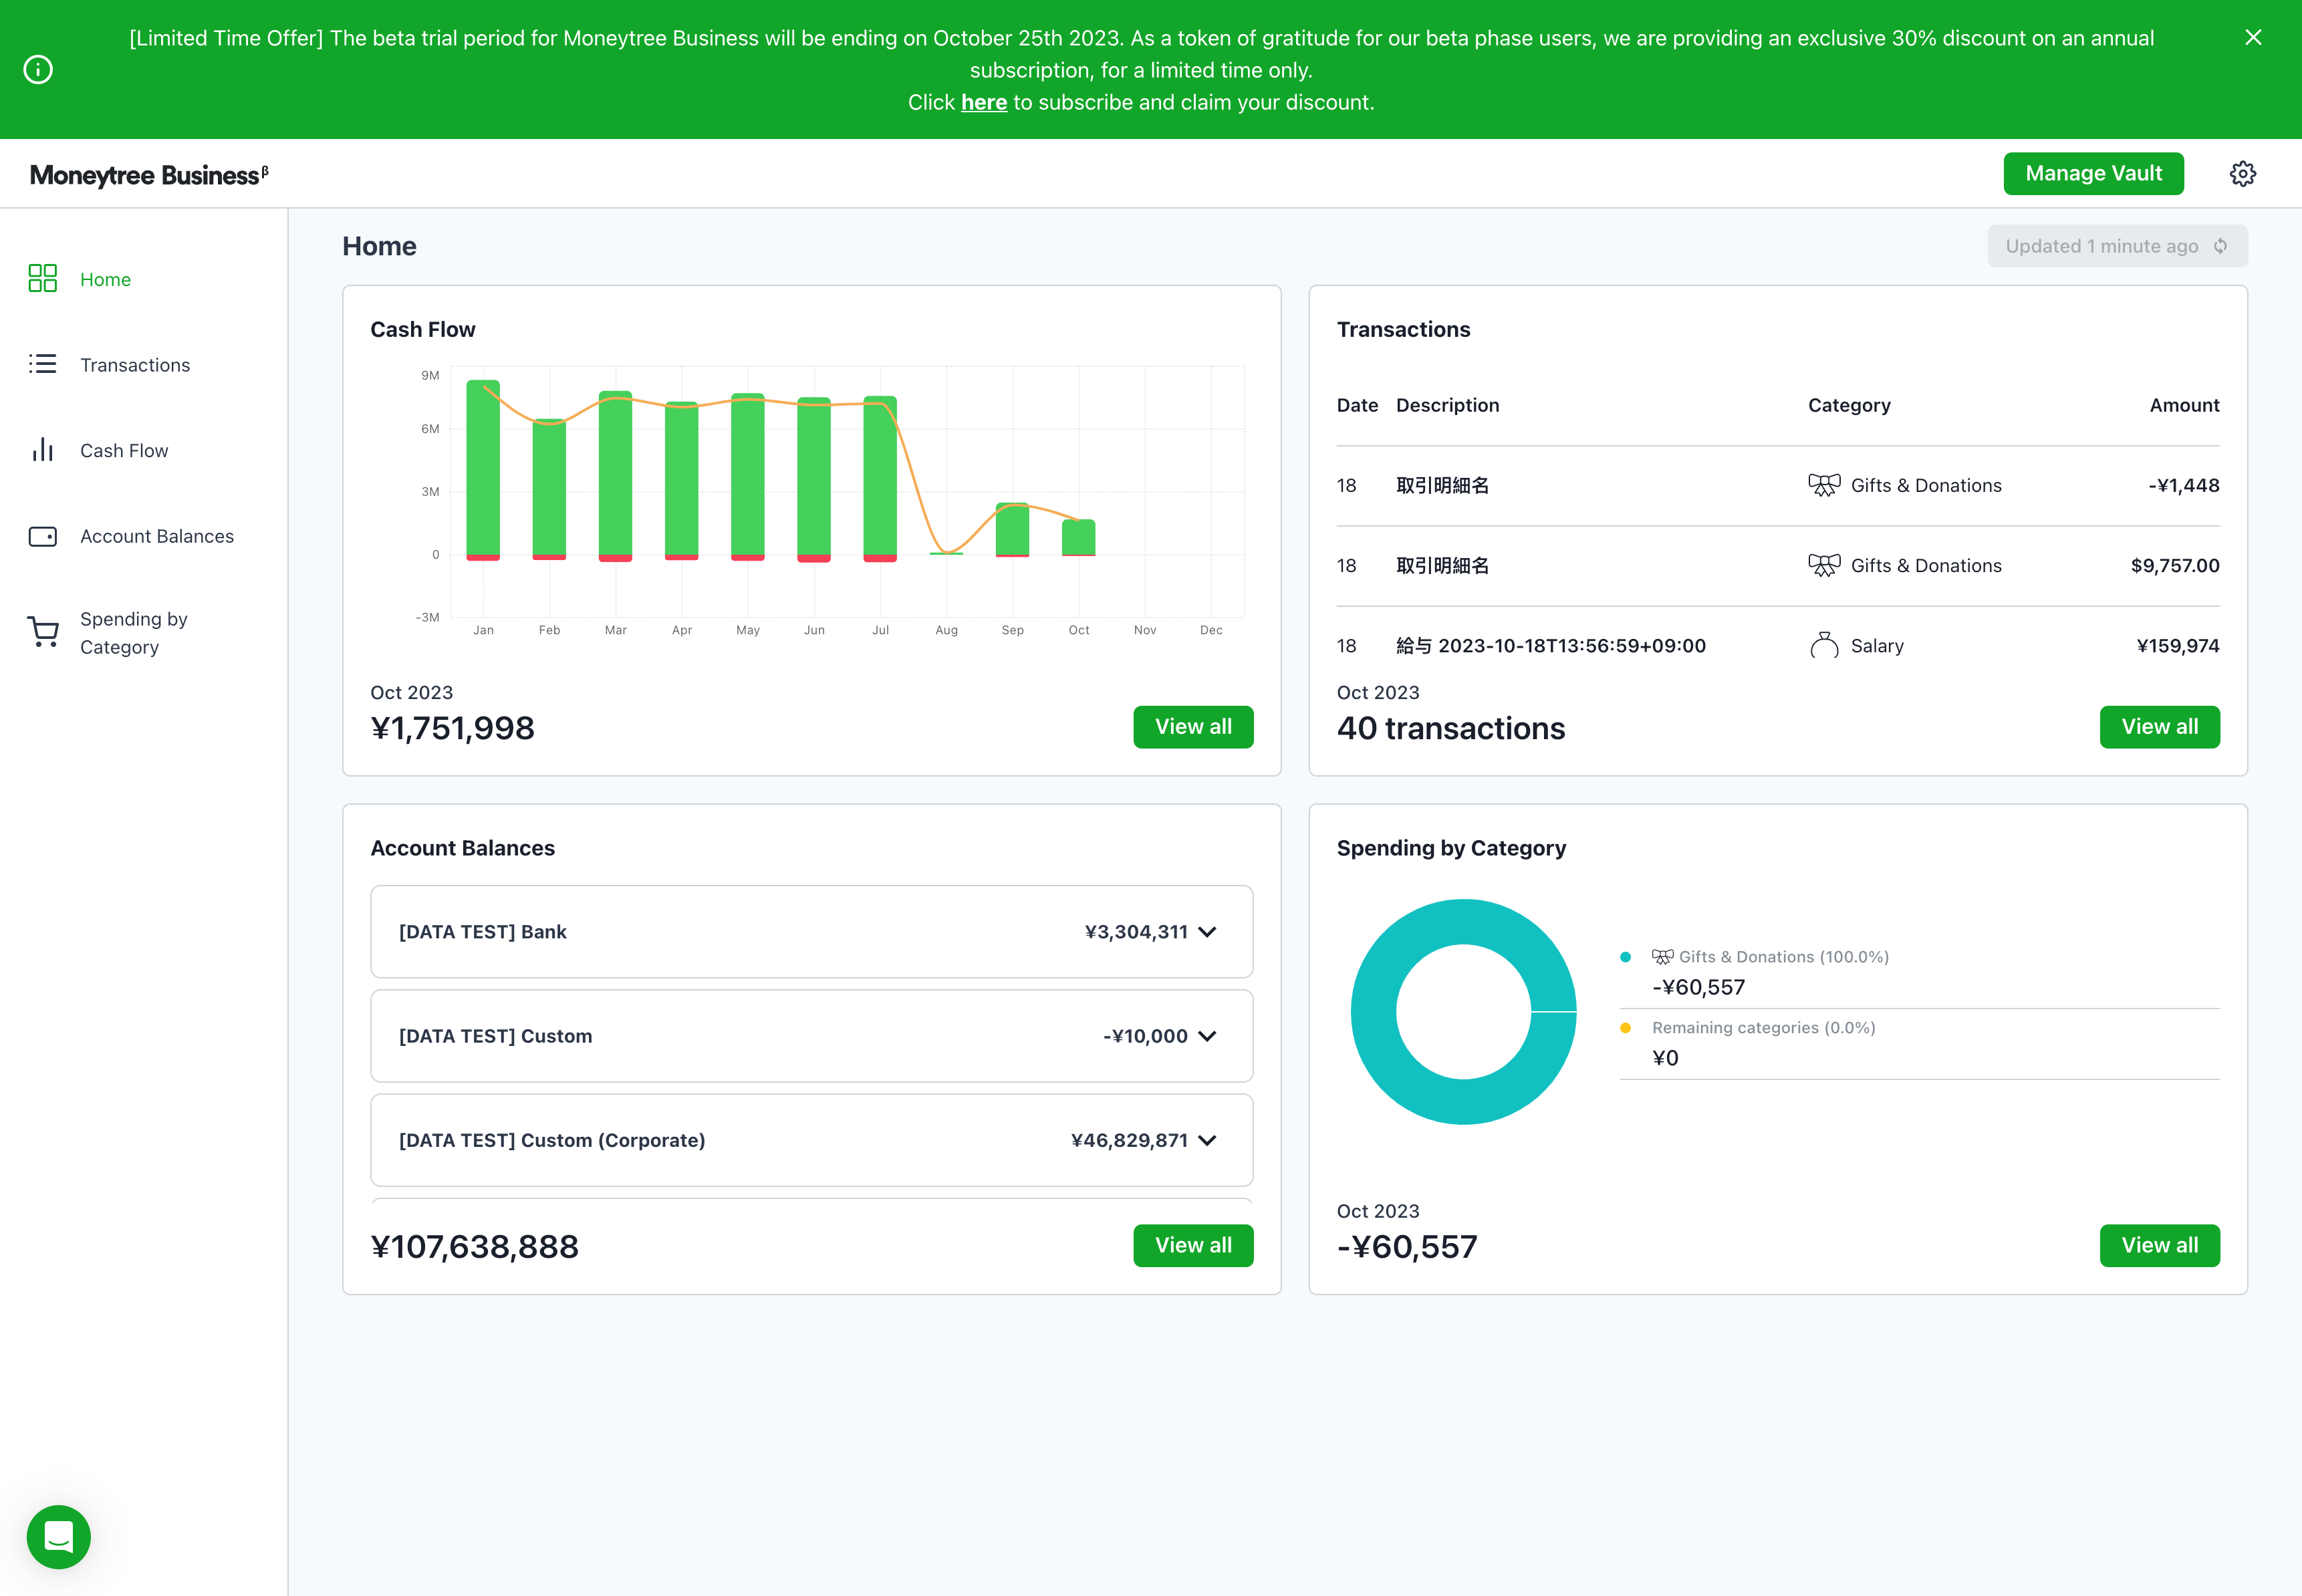Click the -¥1,448 transaction amount
The height and width of the screenshot is (1596, 2302).
tap(2183, 485)
